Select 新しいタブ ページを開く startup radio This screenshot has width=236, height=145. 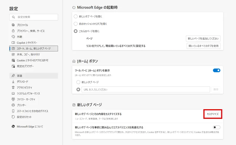[76, 16]
